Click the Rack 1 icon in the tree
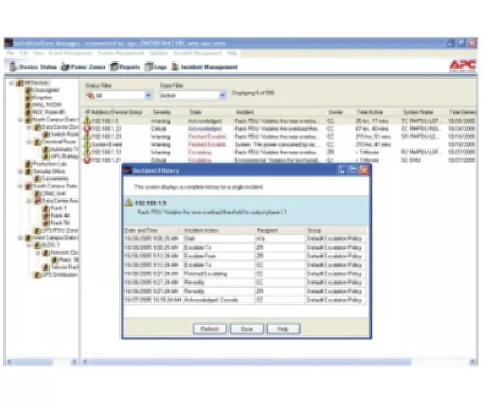 point(46,208)
